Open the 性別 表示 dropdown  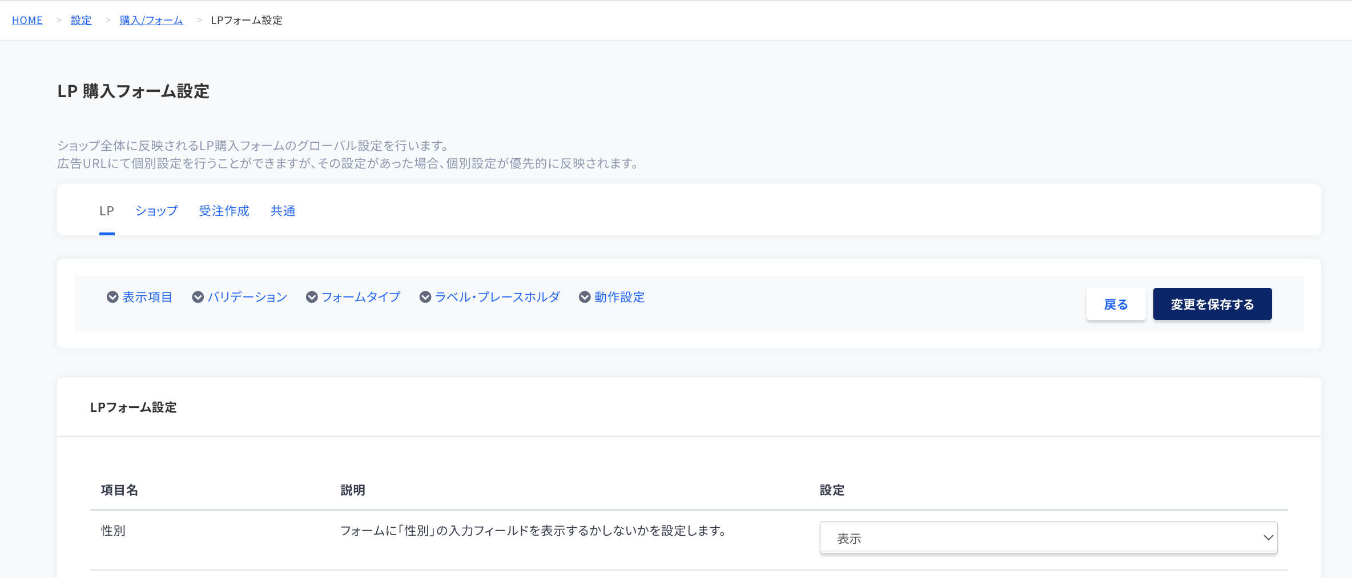(x=1048, y=537)
